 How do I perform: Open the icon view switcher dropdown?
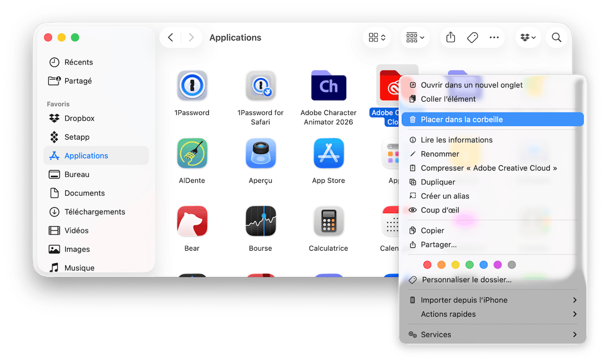pyautogui.click(x=377, y=38)
